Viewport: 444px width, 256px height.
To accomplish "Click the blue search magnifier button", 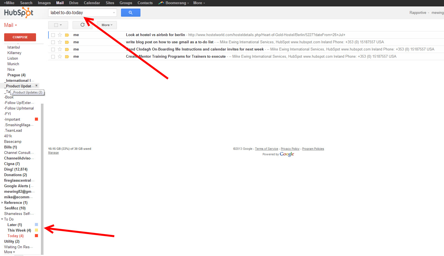I will point(130,12).
